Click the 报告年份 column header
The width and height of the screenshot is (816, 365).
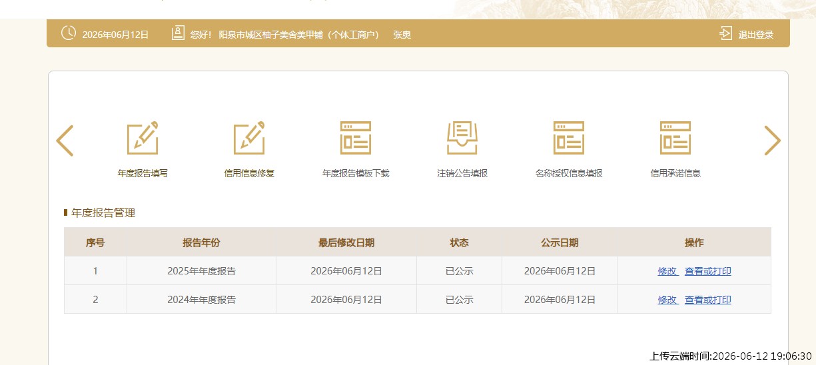point(201,242)
